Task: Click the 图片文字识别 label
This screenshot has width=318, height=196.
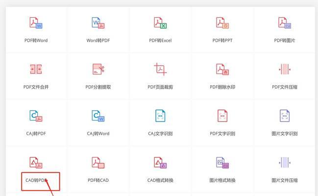Action: point(285,133)
